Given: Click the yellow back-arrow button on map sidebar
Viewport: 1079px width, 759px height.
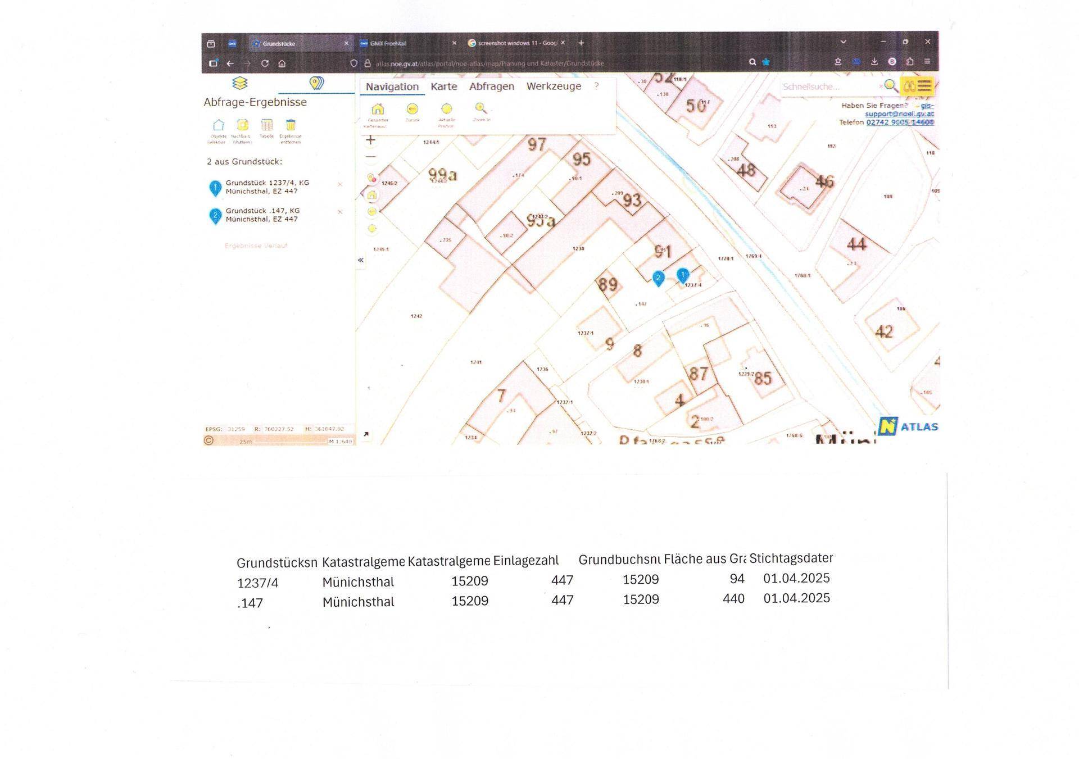Looking at the screenshot, I should 371,211.
